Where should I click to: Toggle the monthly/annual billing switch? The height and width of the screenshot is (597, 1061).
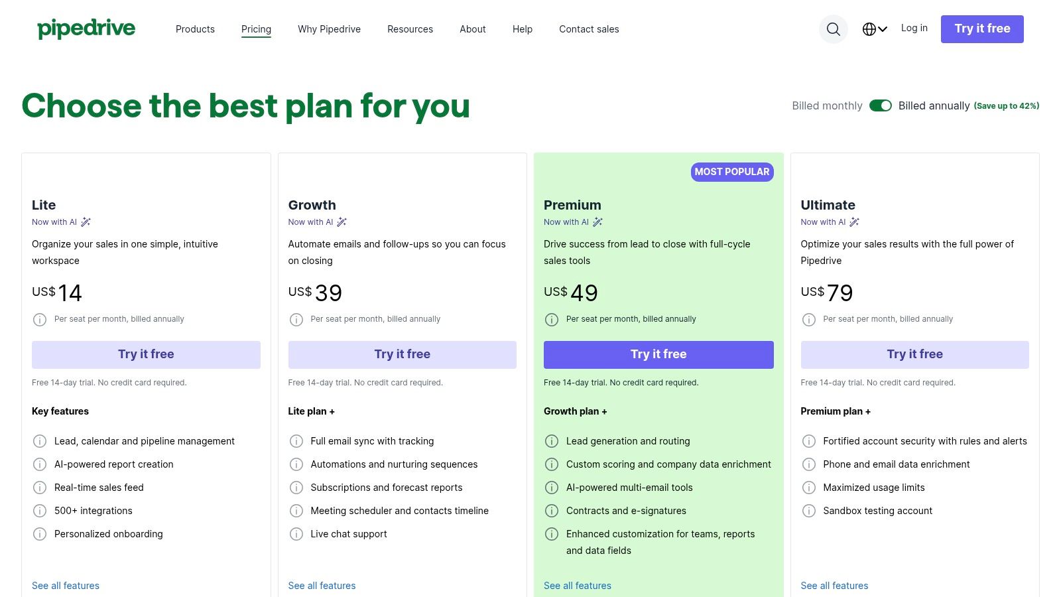(881, 105)
